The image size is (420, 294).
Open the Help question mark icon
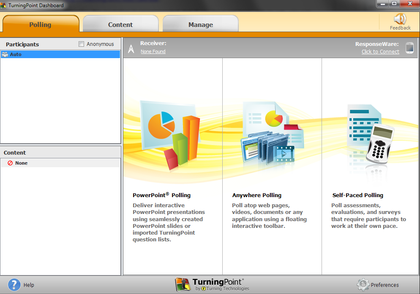coord(14,285)
